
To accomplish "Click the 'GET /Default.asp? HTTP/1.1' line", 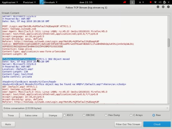I will [x=20, y=87].
